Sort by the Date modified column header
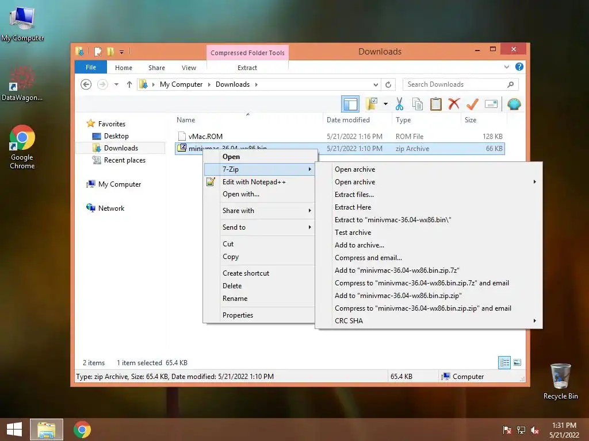This screenshot has width=589, height=441. click(348, 120)
